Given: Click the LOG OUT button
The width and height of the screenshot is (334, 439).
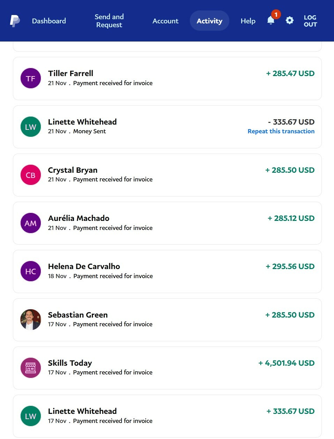Looking at the screenshot, I should (x=310, y=21).
